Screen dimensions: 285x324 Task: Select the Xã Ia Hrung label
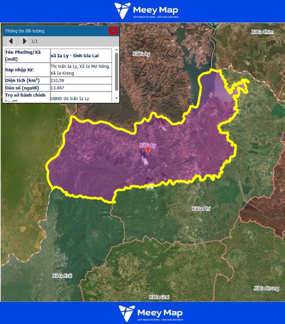pos(266,288)
